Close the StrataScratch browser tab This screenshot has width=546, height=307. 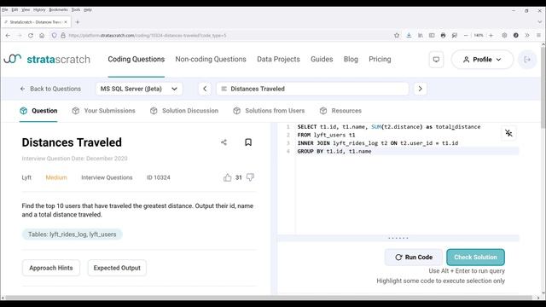point(66,22)
